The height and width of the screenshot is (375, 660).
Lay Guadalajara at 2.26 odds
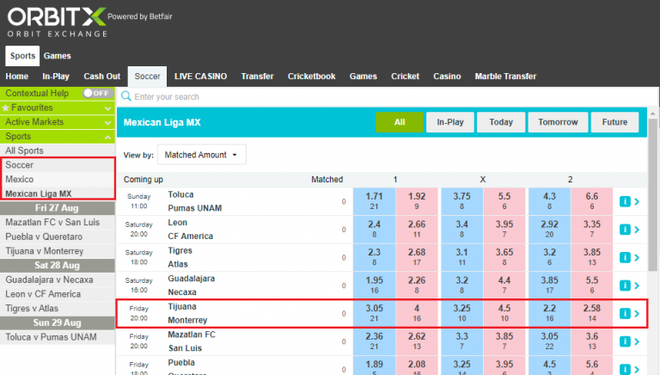tap(417, 286)
